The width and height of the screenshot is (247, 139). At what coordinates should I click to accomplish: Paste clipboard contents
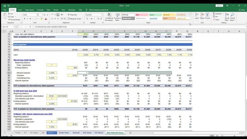tap(5, 16)
